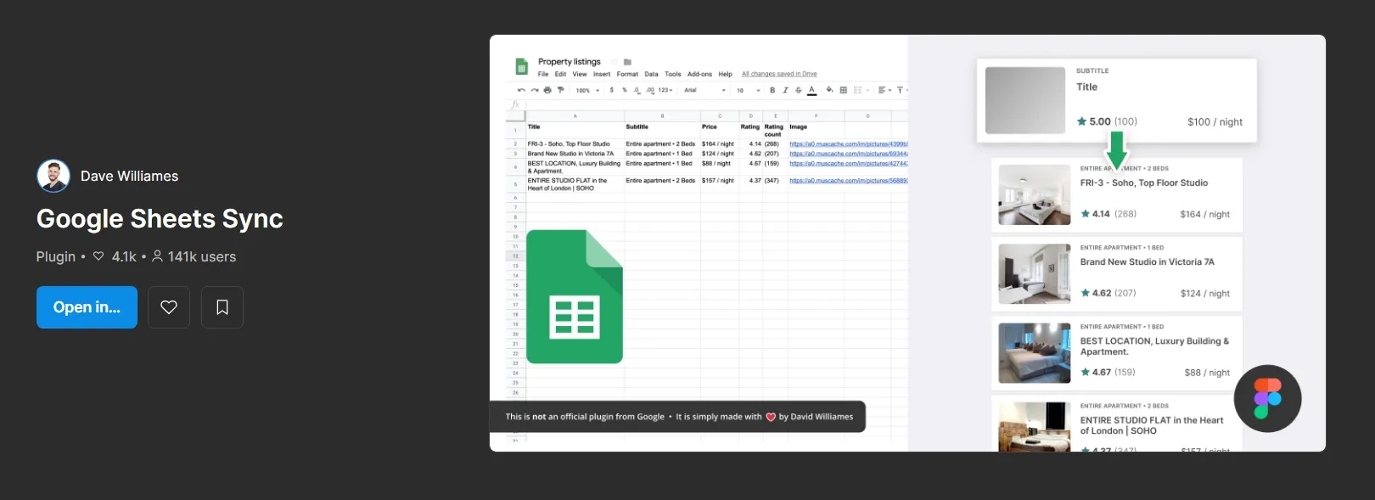The image size is (1375, 500).
Task: Click the small Sheets logo beside Property listings
Action: click(x=522, y=66)
